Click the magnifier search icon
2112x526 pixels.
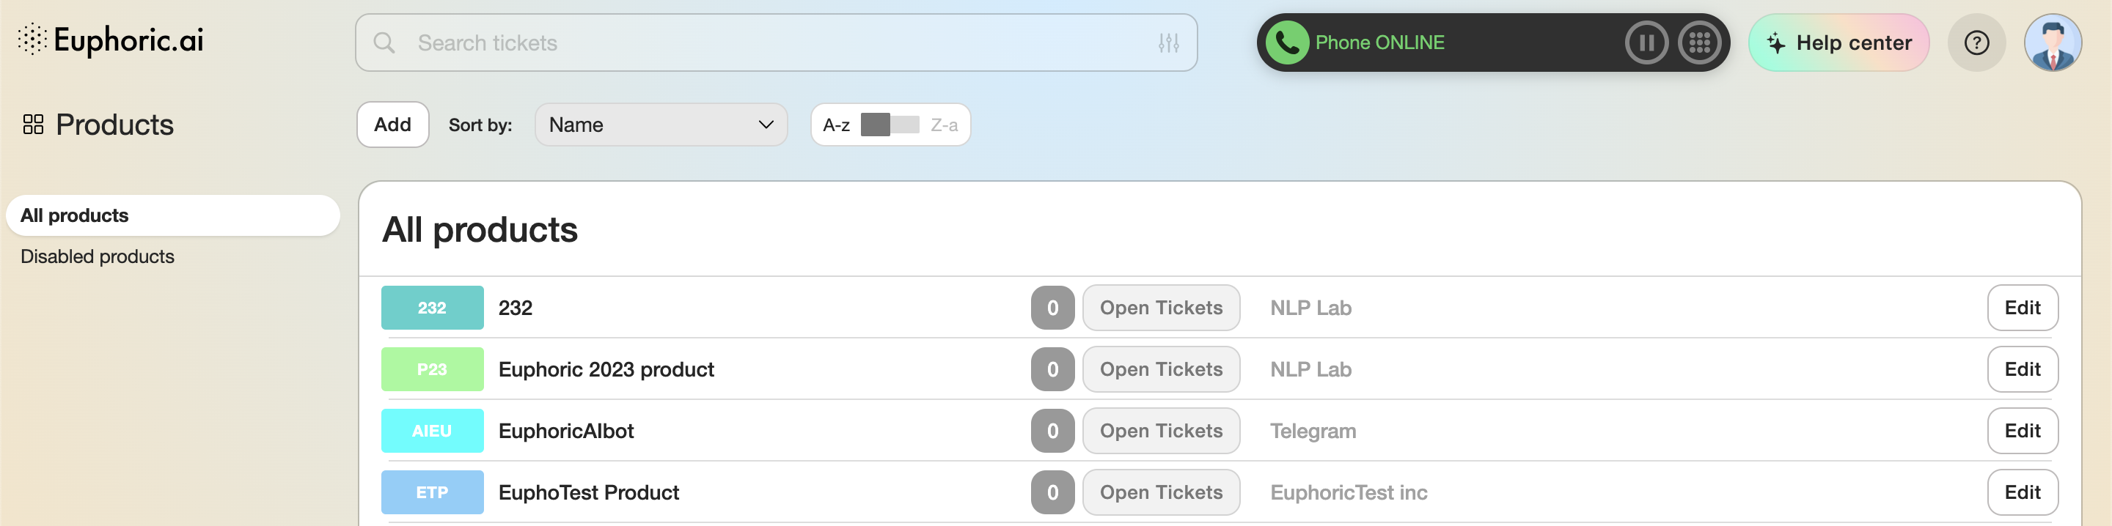[x=384, y=42]
